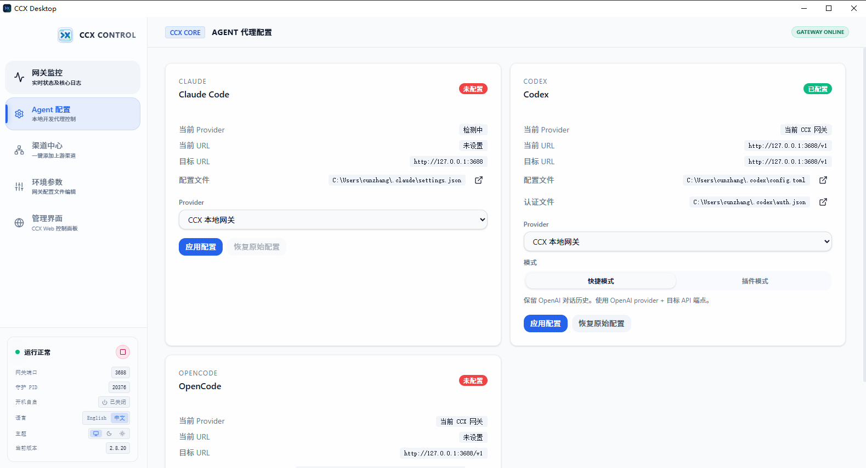
Task: Select Codex 快捷模式 mode
Action: (x=601, y=281)
